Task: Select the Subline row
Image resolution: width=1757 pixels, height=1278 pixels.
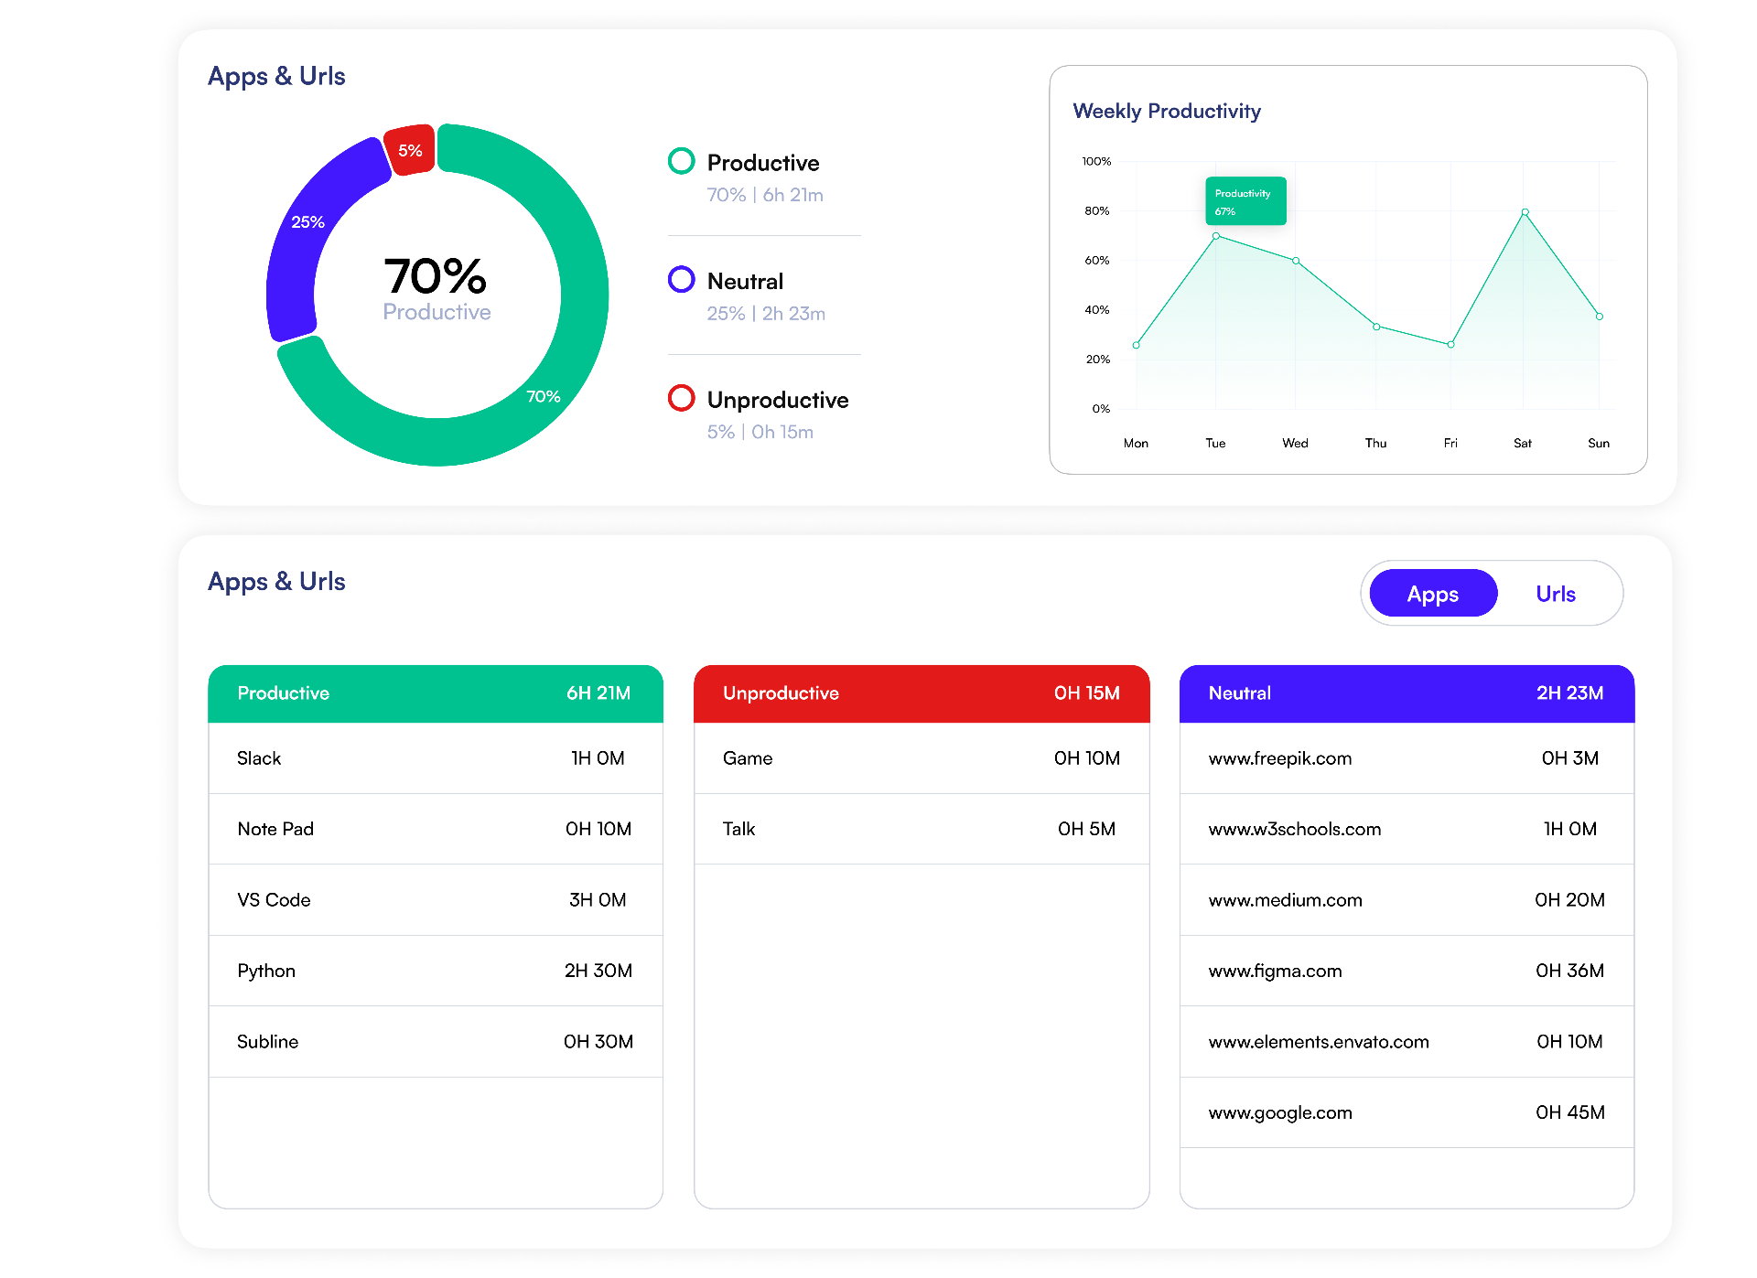Action: (436, 1042)
